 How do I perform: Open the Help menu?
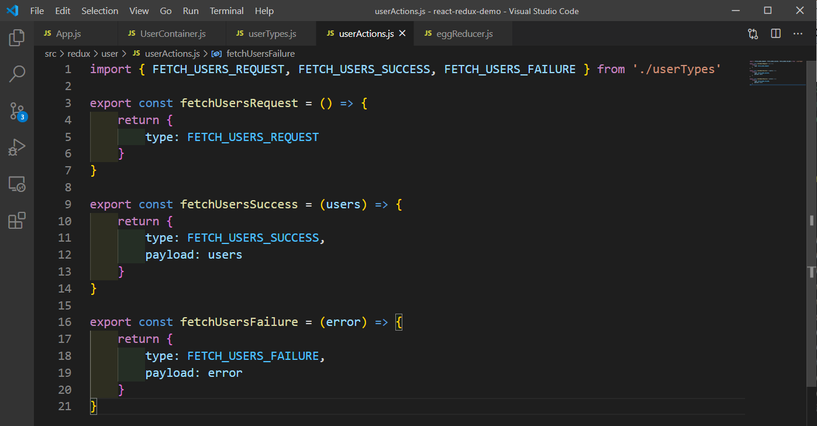tap(264, 11)
